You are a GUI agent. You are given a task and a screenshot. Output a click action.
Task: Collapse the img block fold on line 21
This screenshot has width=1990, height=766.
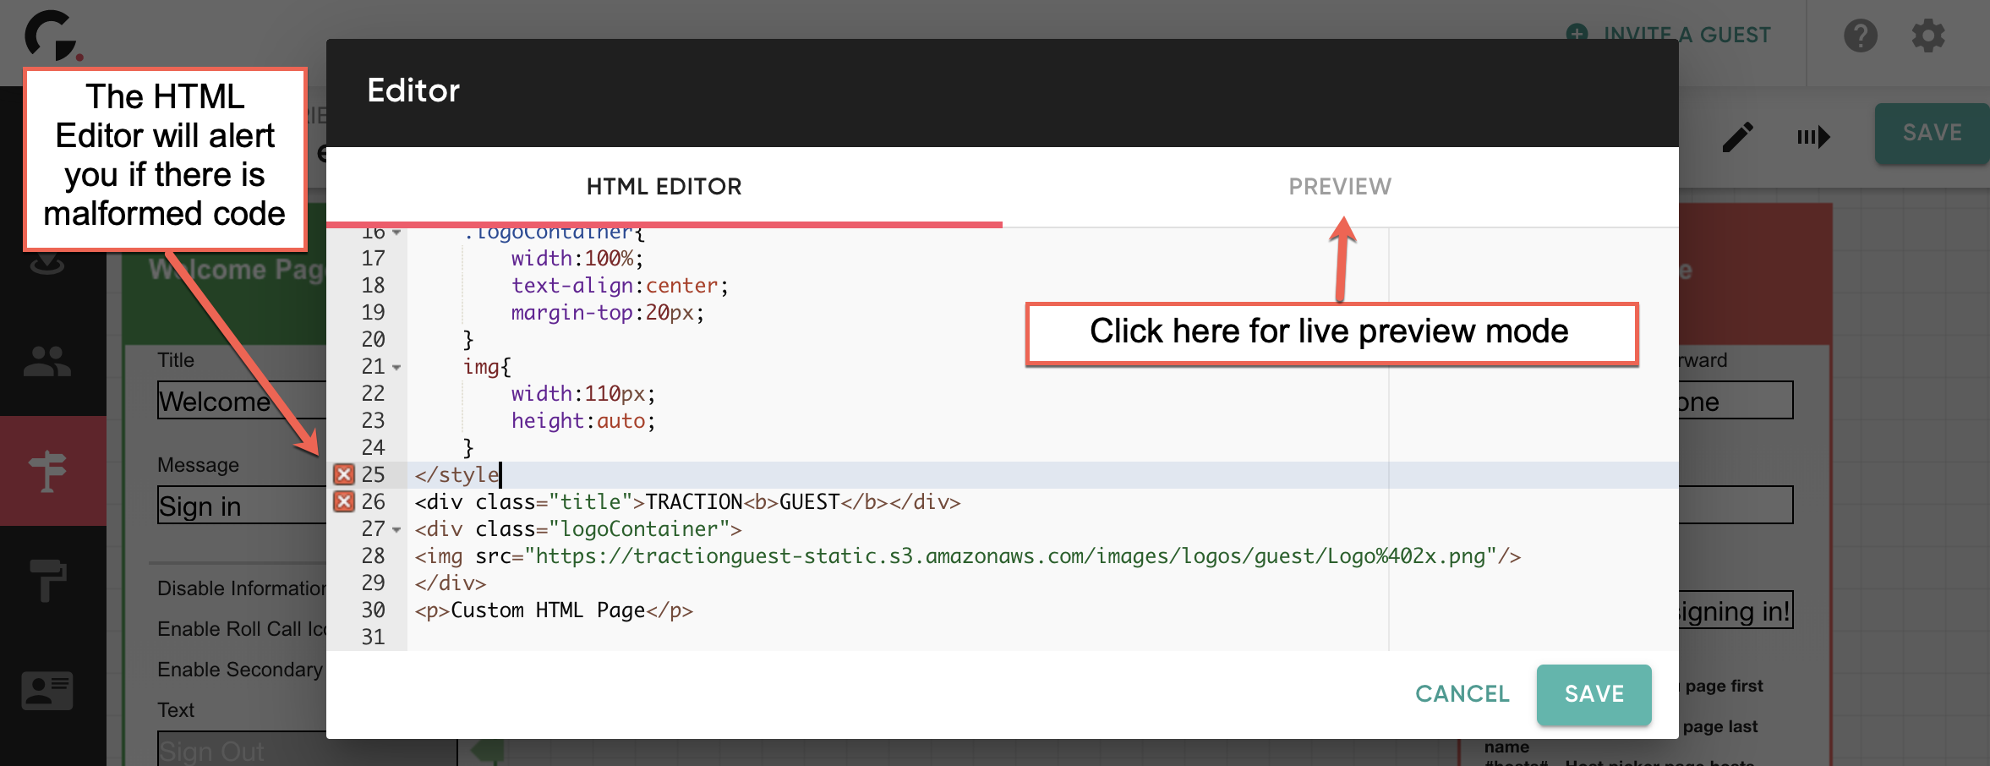[x=396, y=367]
